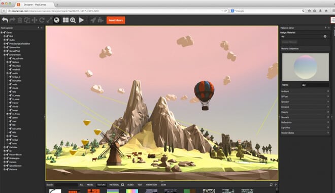Click the Delete trash can icon
The height and width of the screenshot is (193, 335).
click(20, 20)
